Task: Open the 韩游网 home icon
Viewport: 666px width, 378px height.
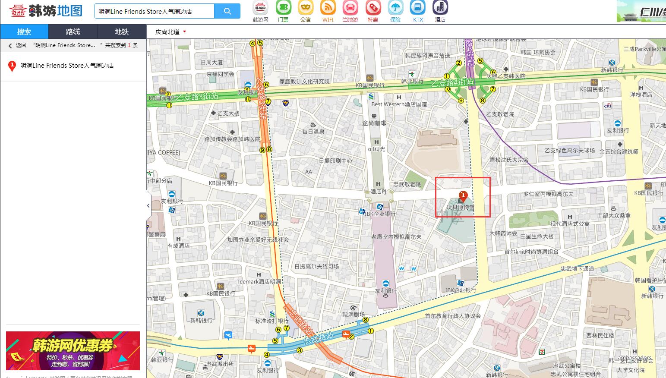Action: coord(260,7)
